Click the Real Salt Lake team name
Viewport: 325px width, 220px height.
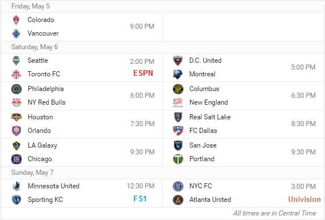point(210,117)
